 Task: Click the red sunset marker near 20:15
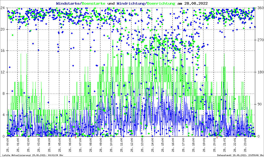coord(217,138)
